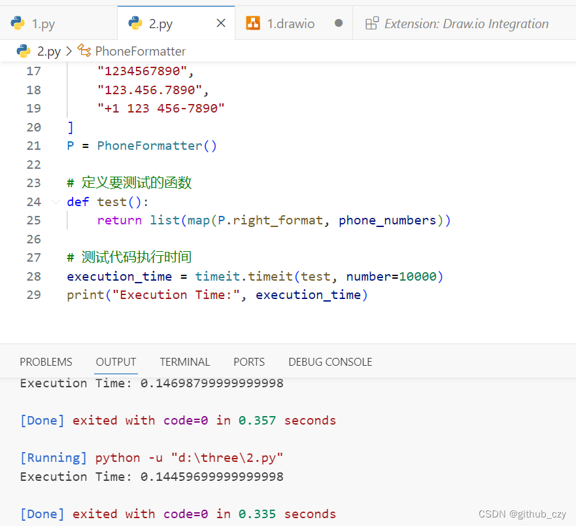This screenshot has height=526, width=576.
Task: Click the Python file icon in breadcrumb
Action: click(x=24, y=51)
